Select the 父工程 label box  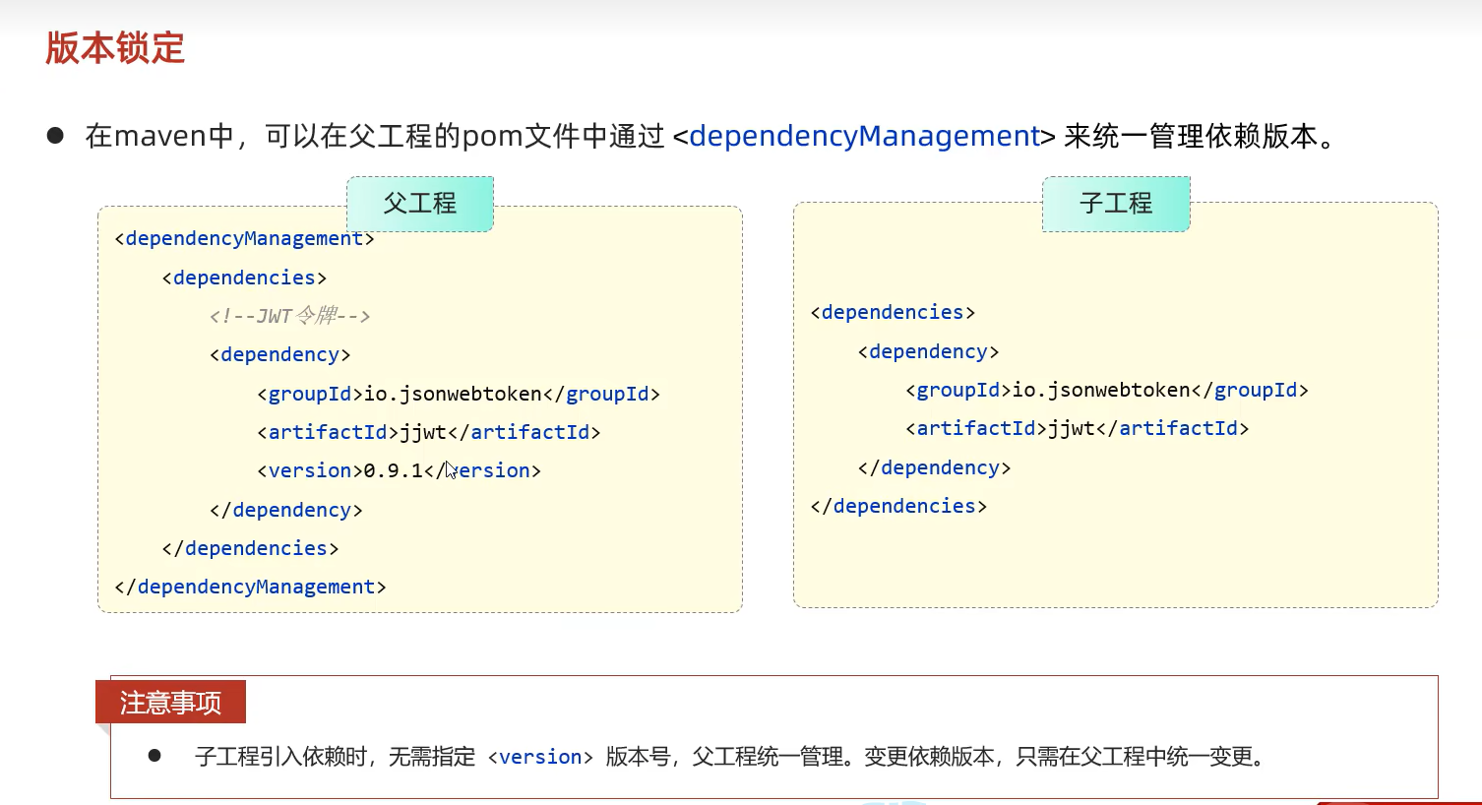[420, 204]
